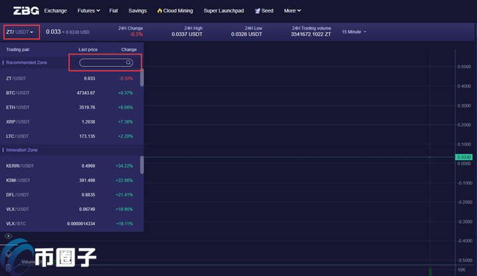The width and height of the screenshot is (477, 276).
Task: Expand the Futures menu
Action: [x=88, y=11]
